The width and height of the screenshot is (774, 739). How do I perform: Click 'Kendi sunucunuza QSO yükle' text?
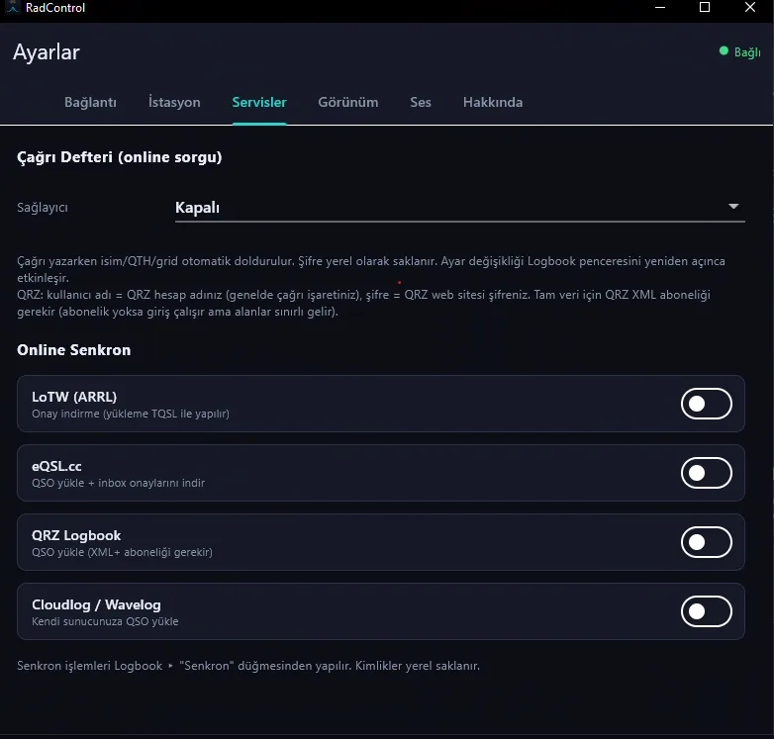105,621
